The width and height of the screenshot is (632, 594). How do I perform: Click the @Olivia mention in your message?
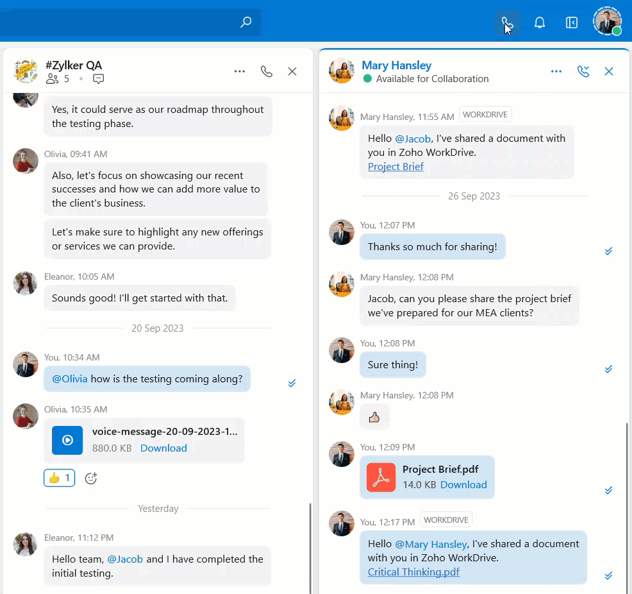click(x=70, y=378)
